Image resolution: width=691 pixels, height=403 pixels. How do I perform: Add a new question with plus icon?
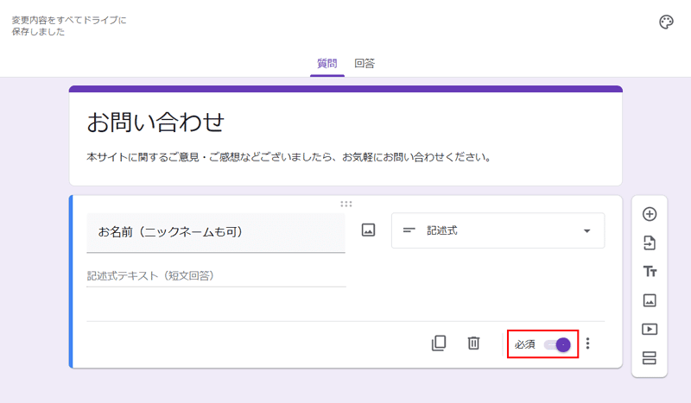click(650, 214)
